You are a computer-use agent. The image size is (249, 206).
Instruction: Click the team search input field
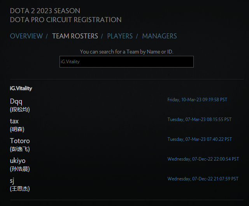pos(126,62)
